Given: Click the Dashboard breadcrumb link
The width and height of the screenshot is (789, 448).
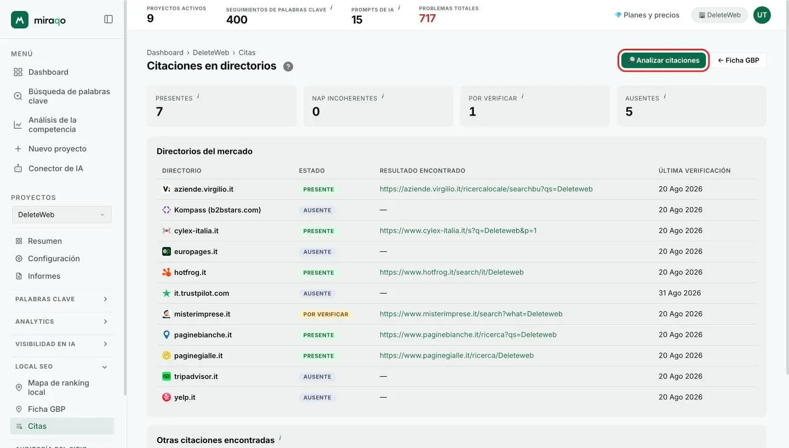Looking at the screenshot, I should click(x=165, y=53).
